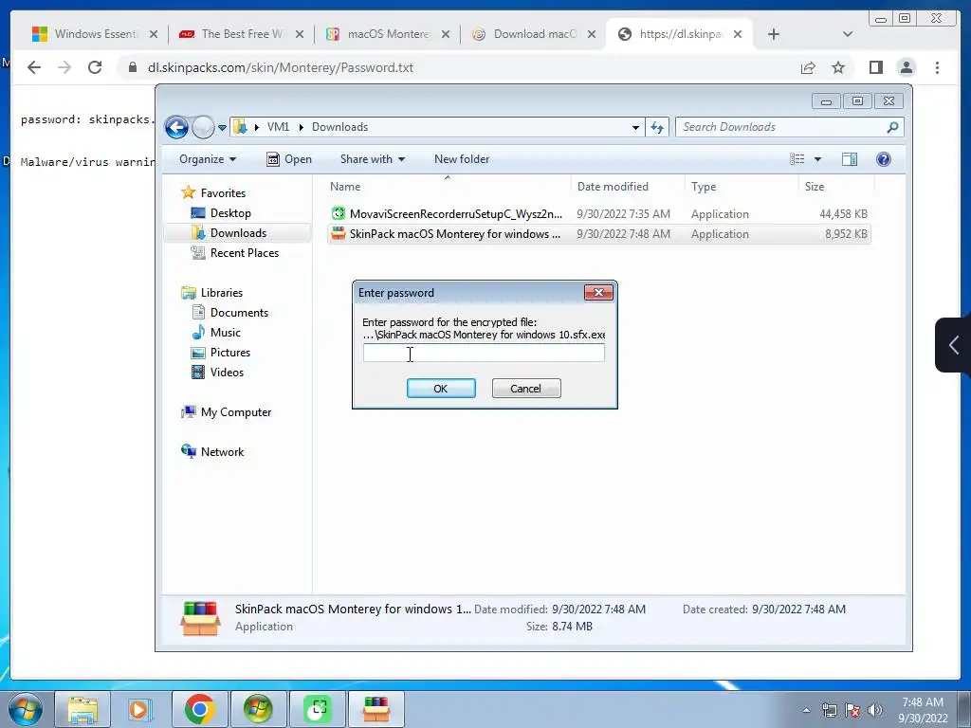971x728 pixels.
Task: Click OK in the Enter password dialog
Action: (x=441, y=388)
